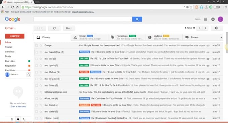Screen dimensions: 228x123
Task: Select the me, Lynda email checkbox
Action: (37, 66)
